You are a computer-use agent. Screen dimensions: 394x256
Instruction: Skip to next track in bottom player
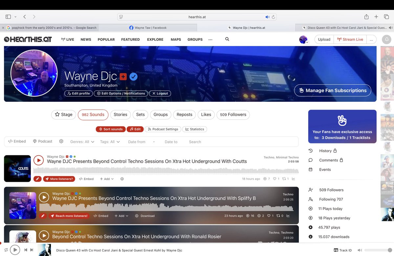click(32, 250)
